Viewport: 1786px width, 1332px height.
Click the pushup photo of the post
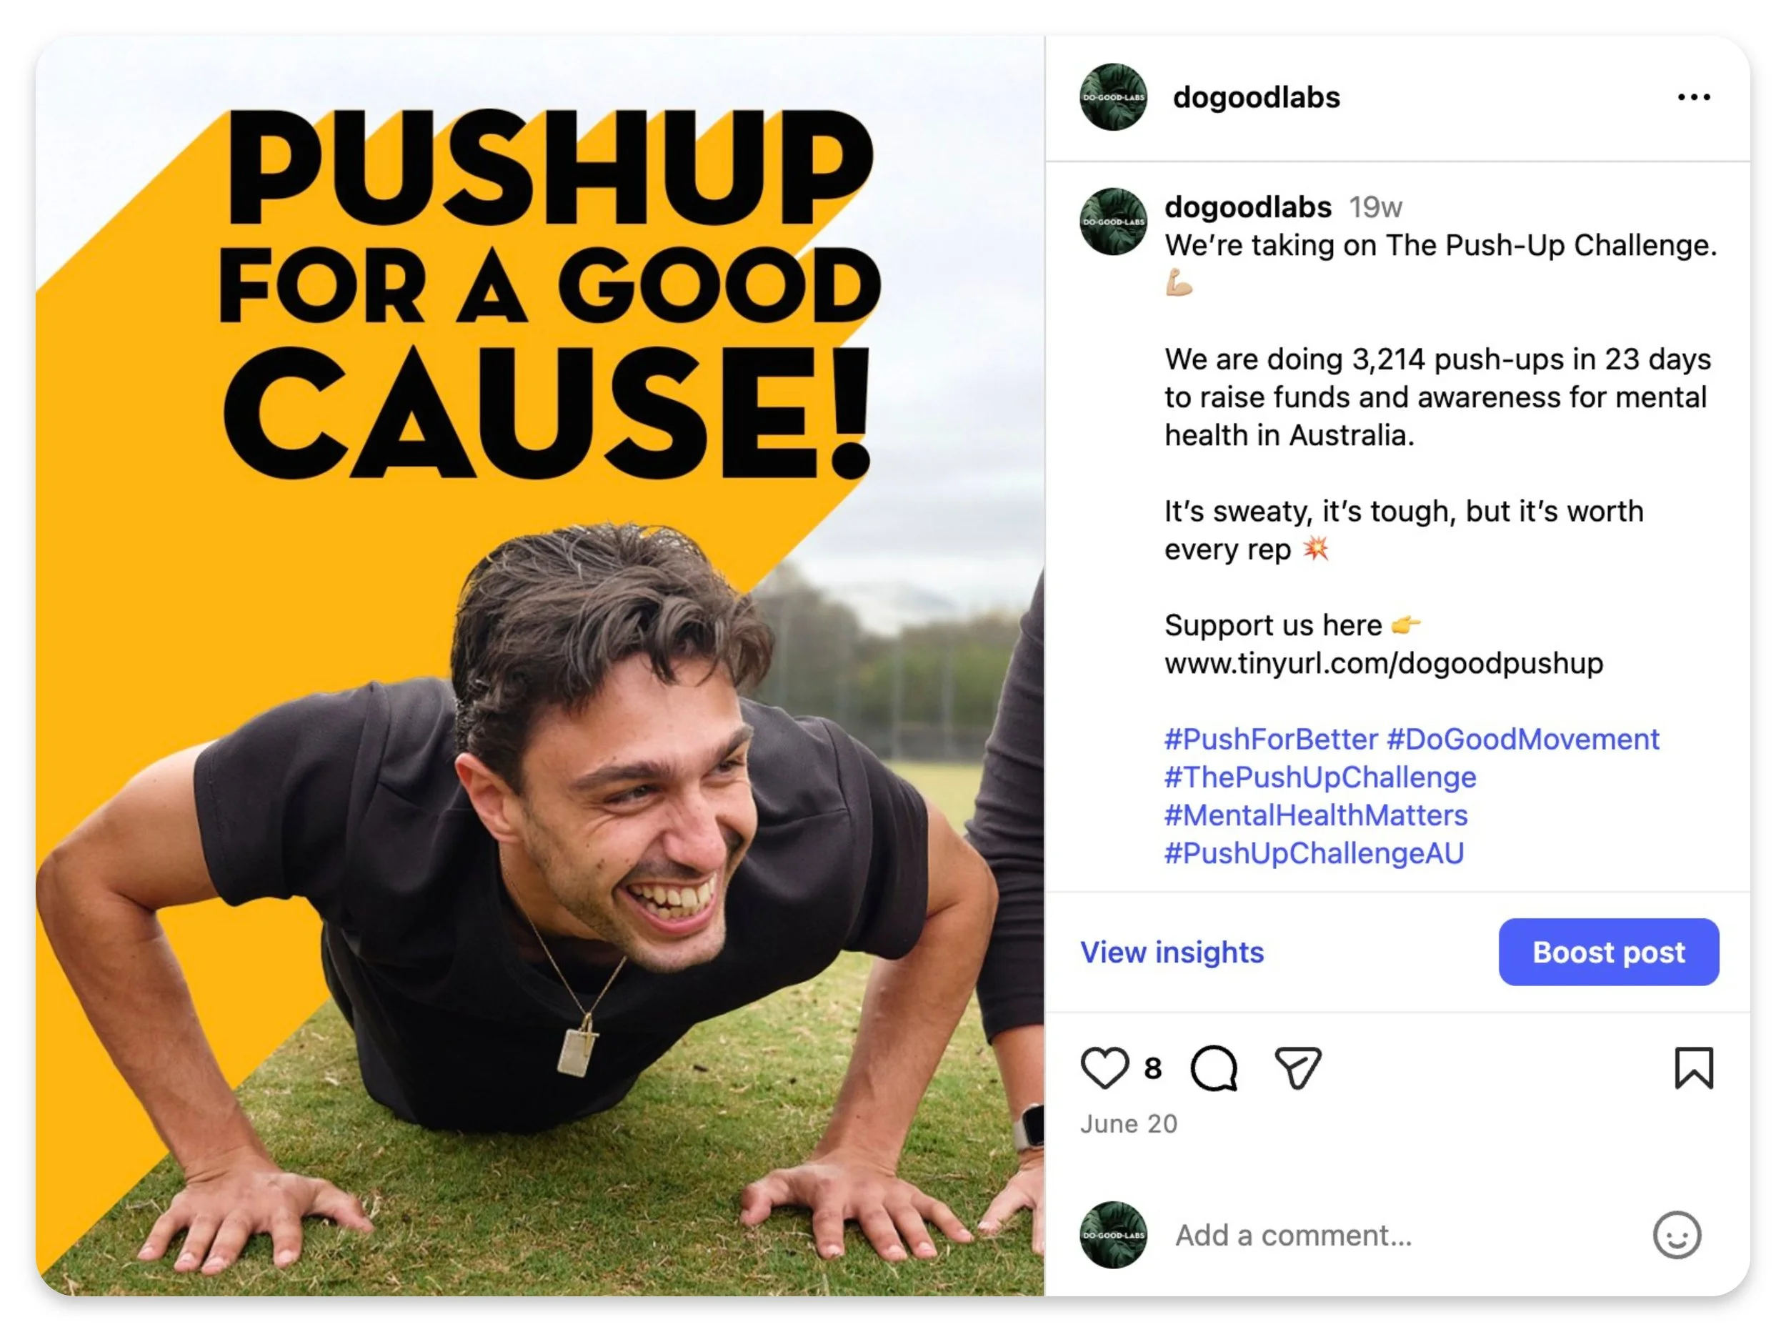click(x=540, y=665)
